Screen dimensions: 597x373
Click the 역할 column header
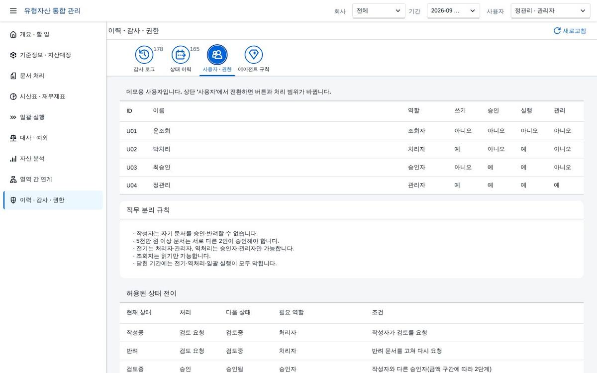click(x=413, y=111)
